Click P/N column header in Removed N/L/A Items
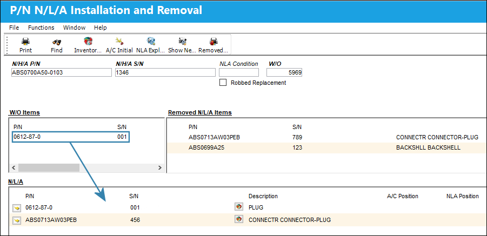This screenshot has height=236, width=487. [x=193, y=127]
